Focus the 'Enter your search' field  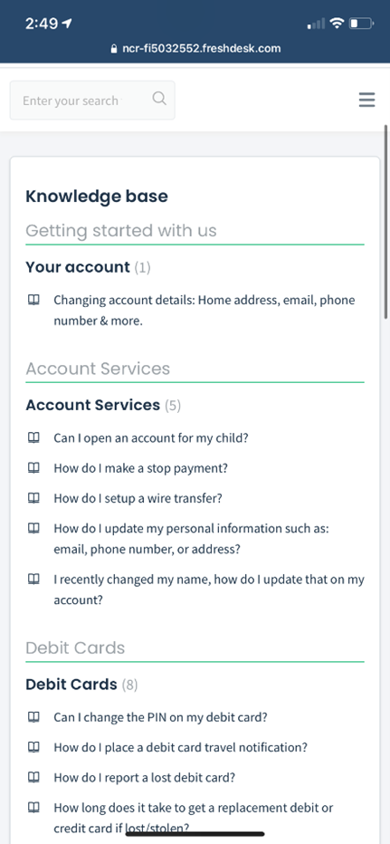(x=92, y=101)
